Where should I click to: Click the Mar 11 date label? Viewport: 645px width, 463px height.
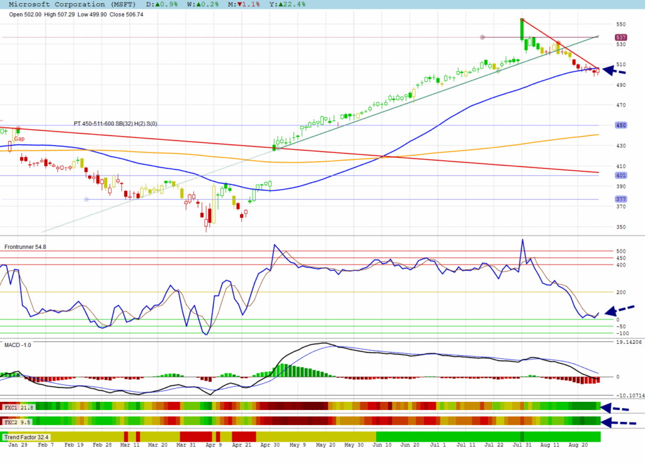pyautogui.click(x=130, y=445)
